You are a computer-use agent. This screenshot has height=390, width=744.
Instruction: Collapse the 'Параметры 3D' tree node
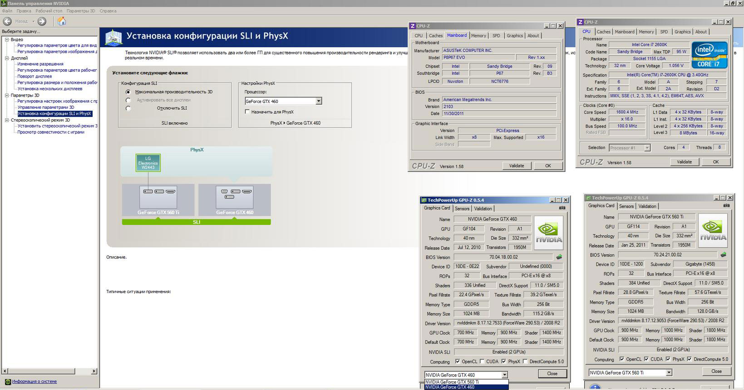[7, 95]
